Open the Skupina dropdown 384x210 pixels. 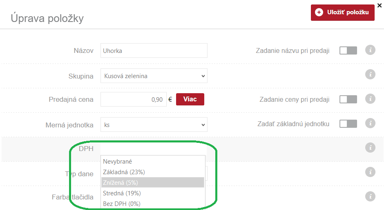click(154, 76)
